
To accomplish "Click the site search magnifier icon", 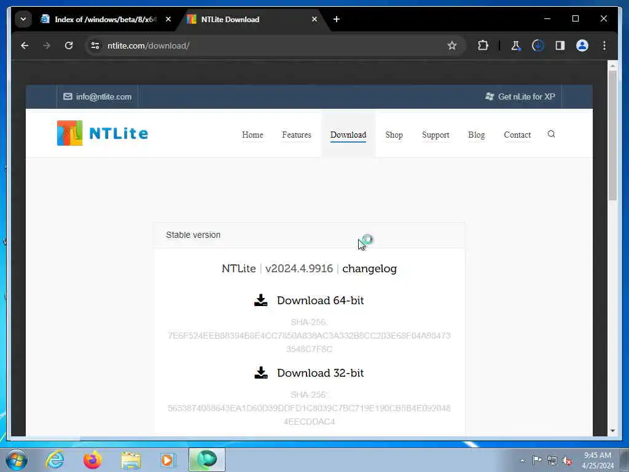I will click(x=551, y=134).
